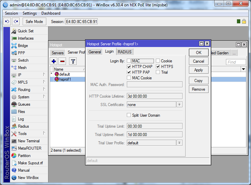Expand System submenu
The width and height of the screenshot is (251, 185).
(44, 97)
